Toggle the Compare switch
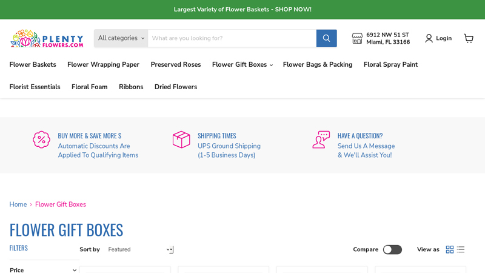The height and width of the screenshot is (273, 485). tap(392, 249)
